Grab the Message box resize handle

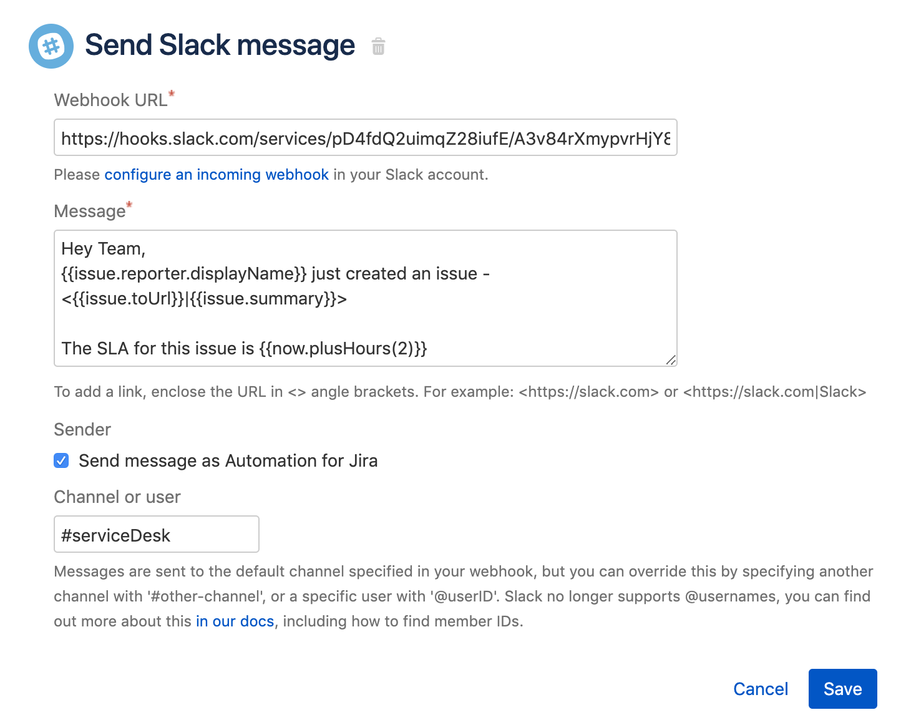(x=671, y=360)
